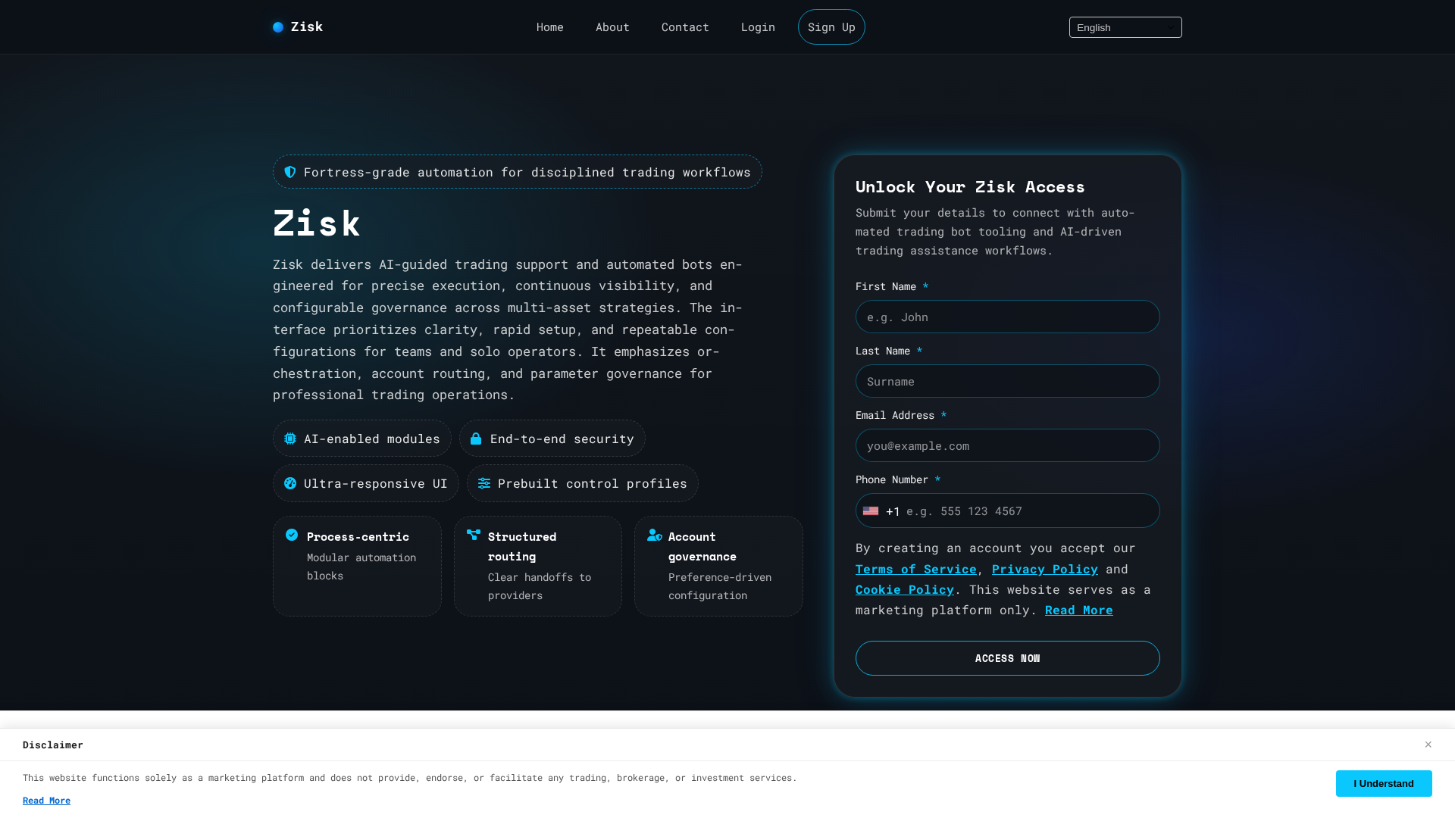
Task: Open the Terms of Service link
Action: (915, 569)
